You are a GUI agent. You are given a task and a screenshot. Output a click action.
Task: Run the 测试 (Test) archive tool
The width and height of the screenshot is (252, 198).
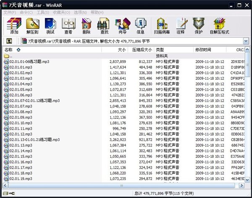[50, 26]
